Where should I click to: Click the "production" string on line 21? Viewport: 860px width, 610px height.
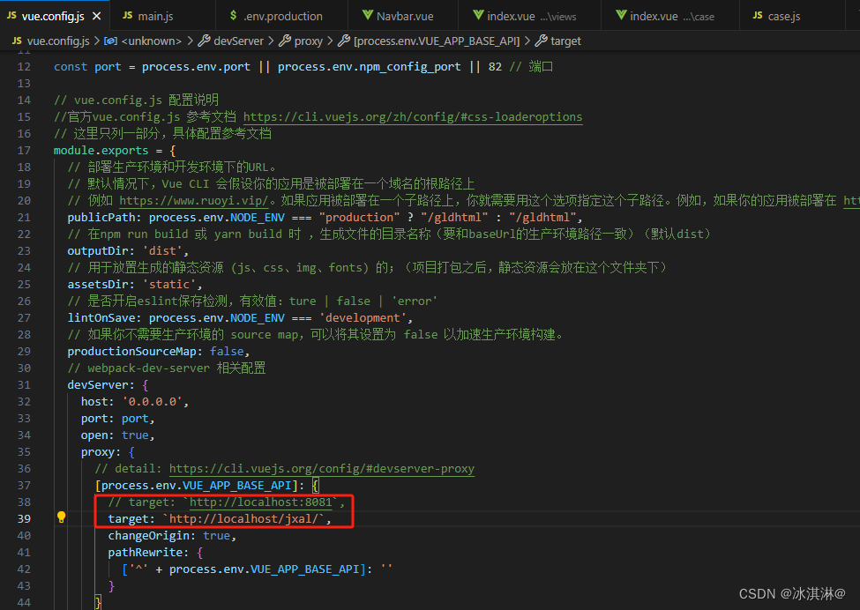click(x=359, y=218)
